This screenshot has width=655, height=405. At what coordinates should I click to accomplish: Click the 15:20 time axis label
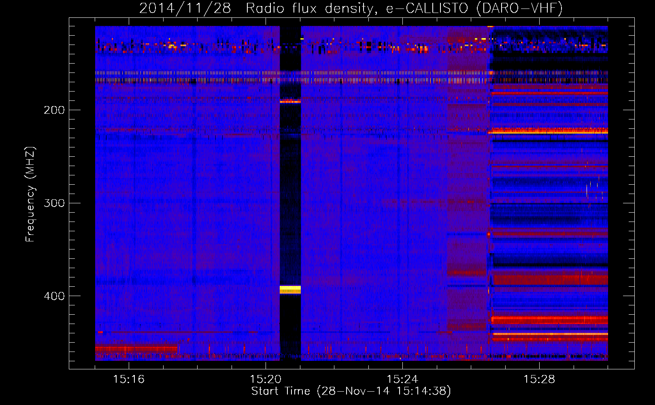coord(266,379)
